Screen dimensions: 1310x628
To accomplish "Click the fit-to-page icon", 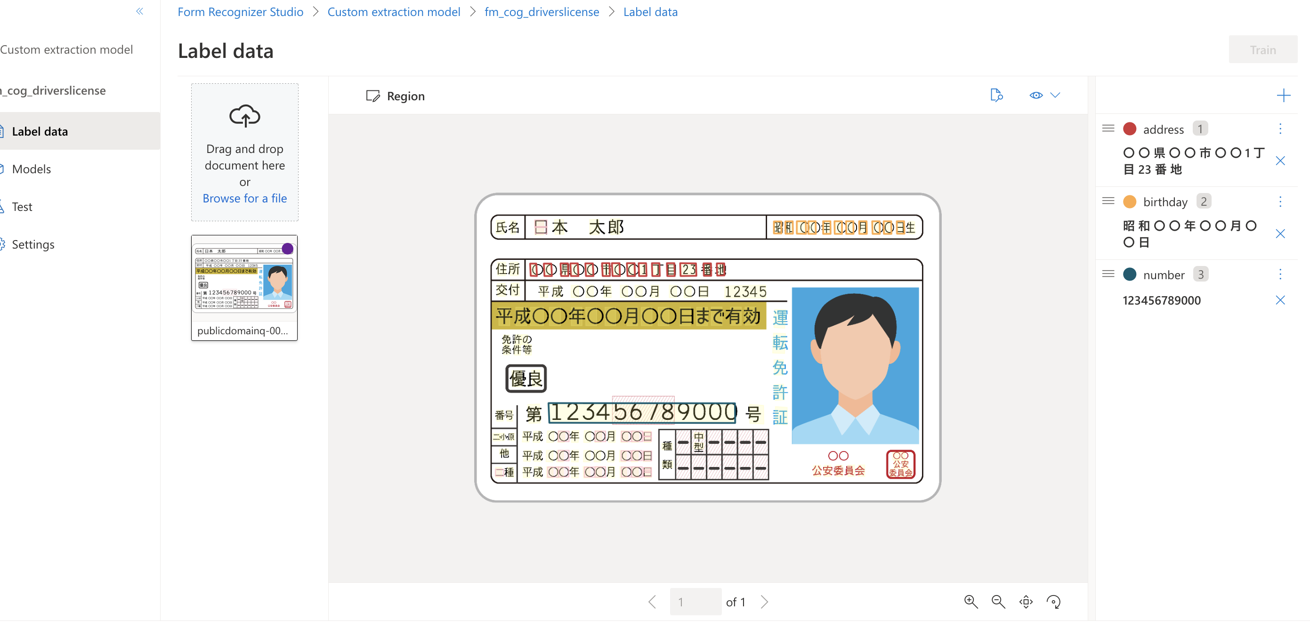I will (1025, 602).
